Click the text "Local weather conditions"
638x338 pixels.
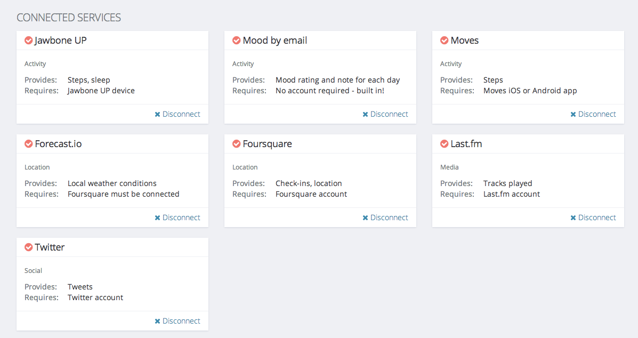112,183
